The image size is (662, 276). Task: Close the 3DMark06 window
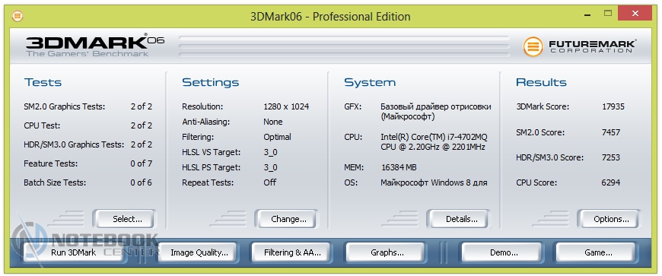tap(634, 14)
